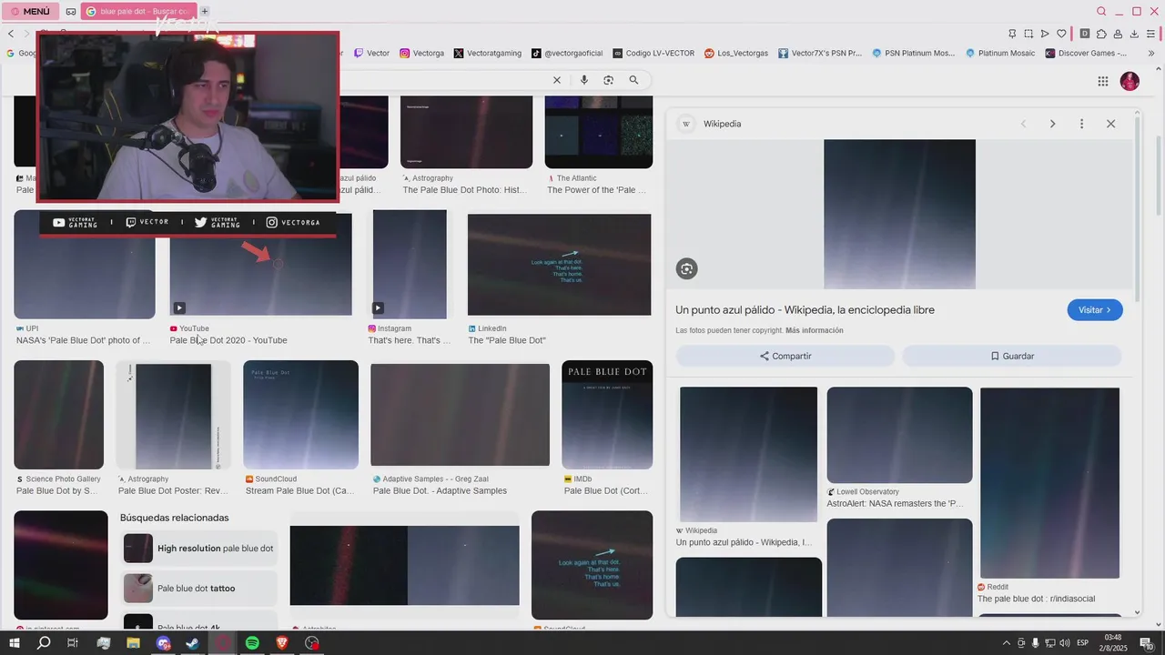Close the Wikipedia image preview panel
This screenshot has height=655, width=1165.
point(1110,124)
